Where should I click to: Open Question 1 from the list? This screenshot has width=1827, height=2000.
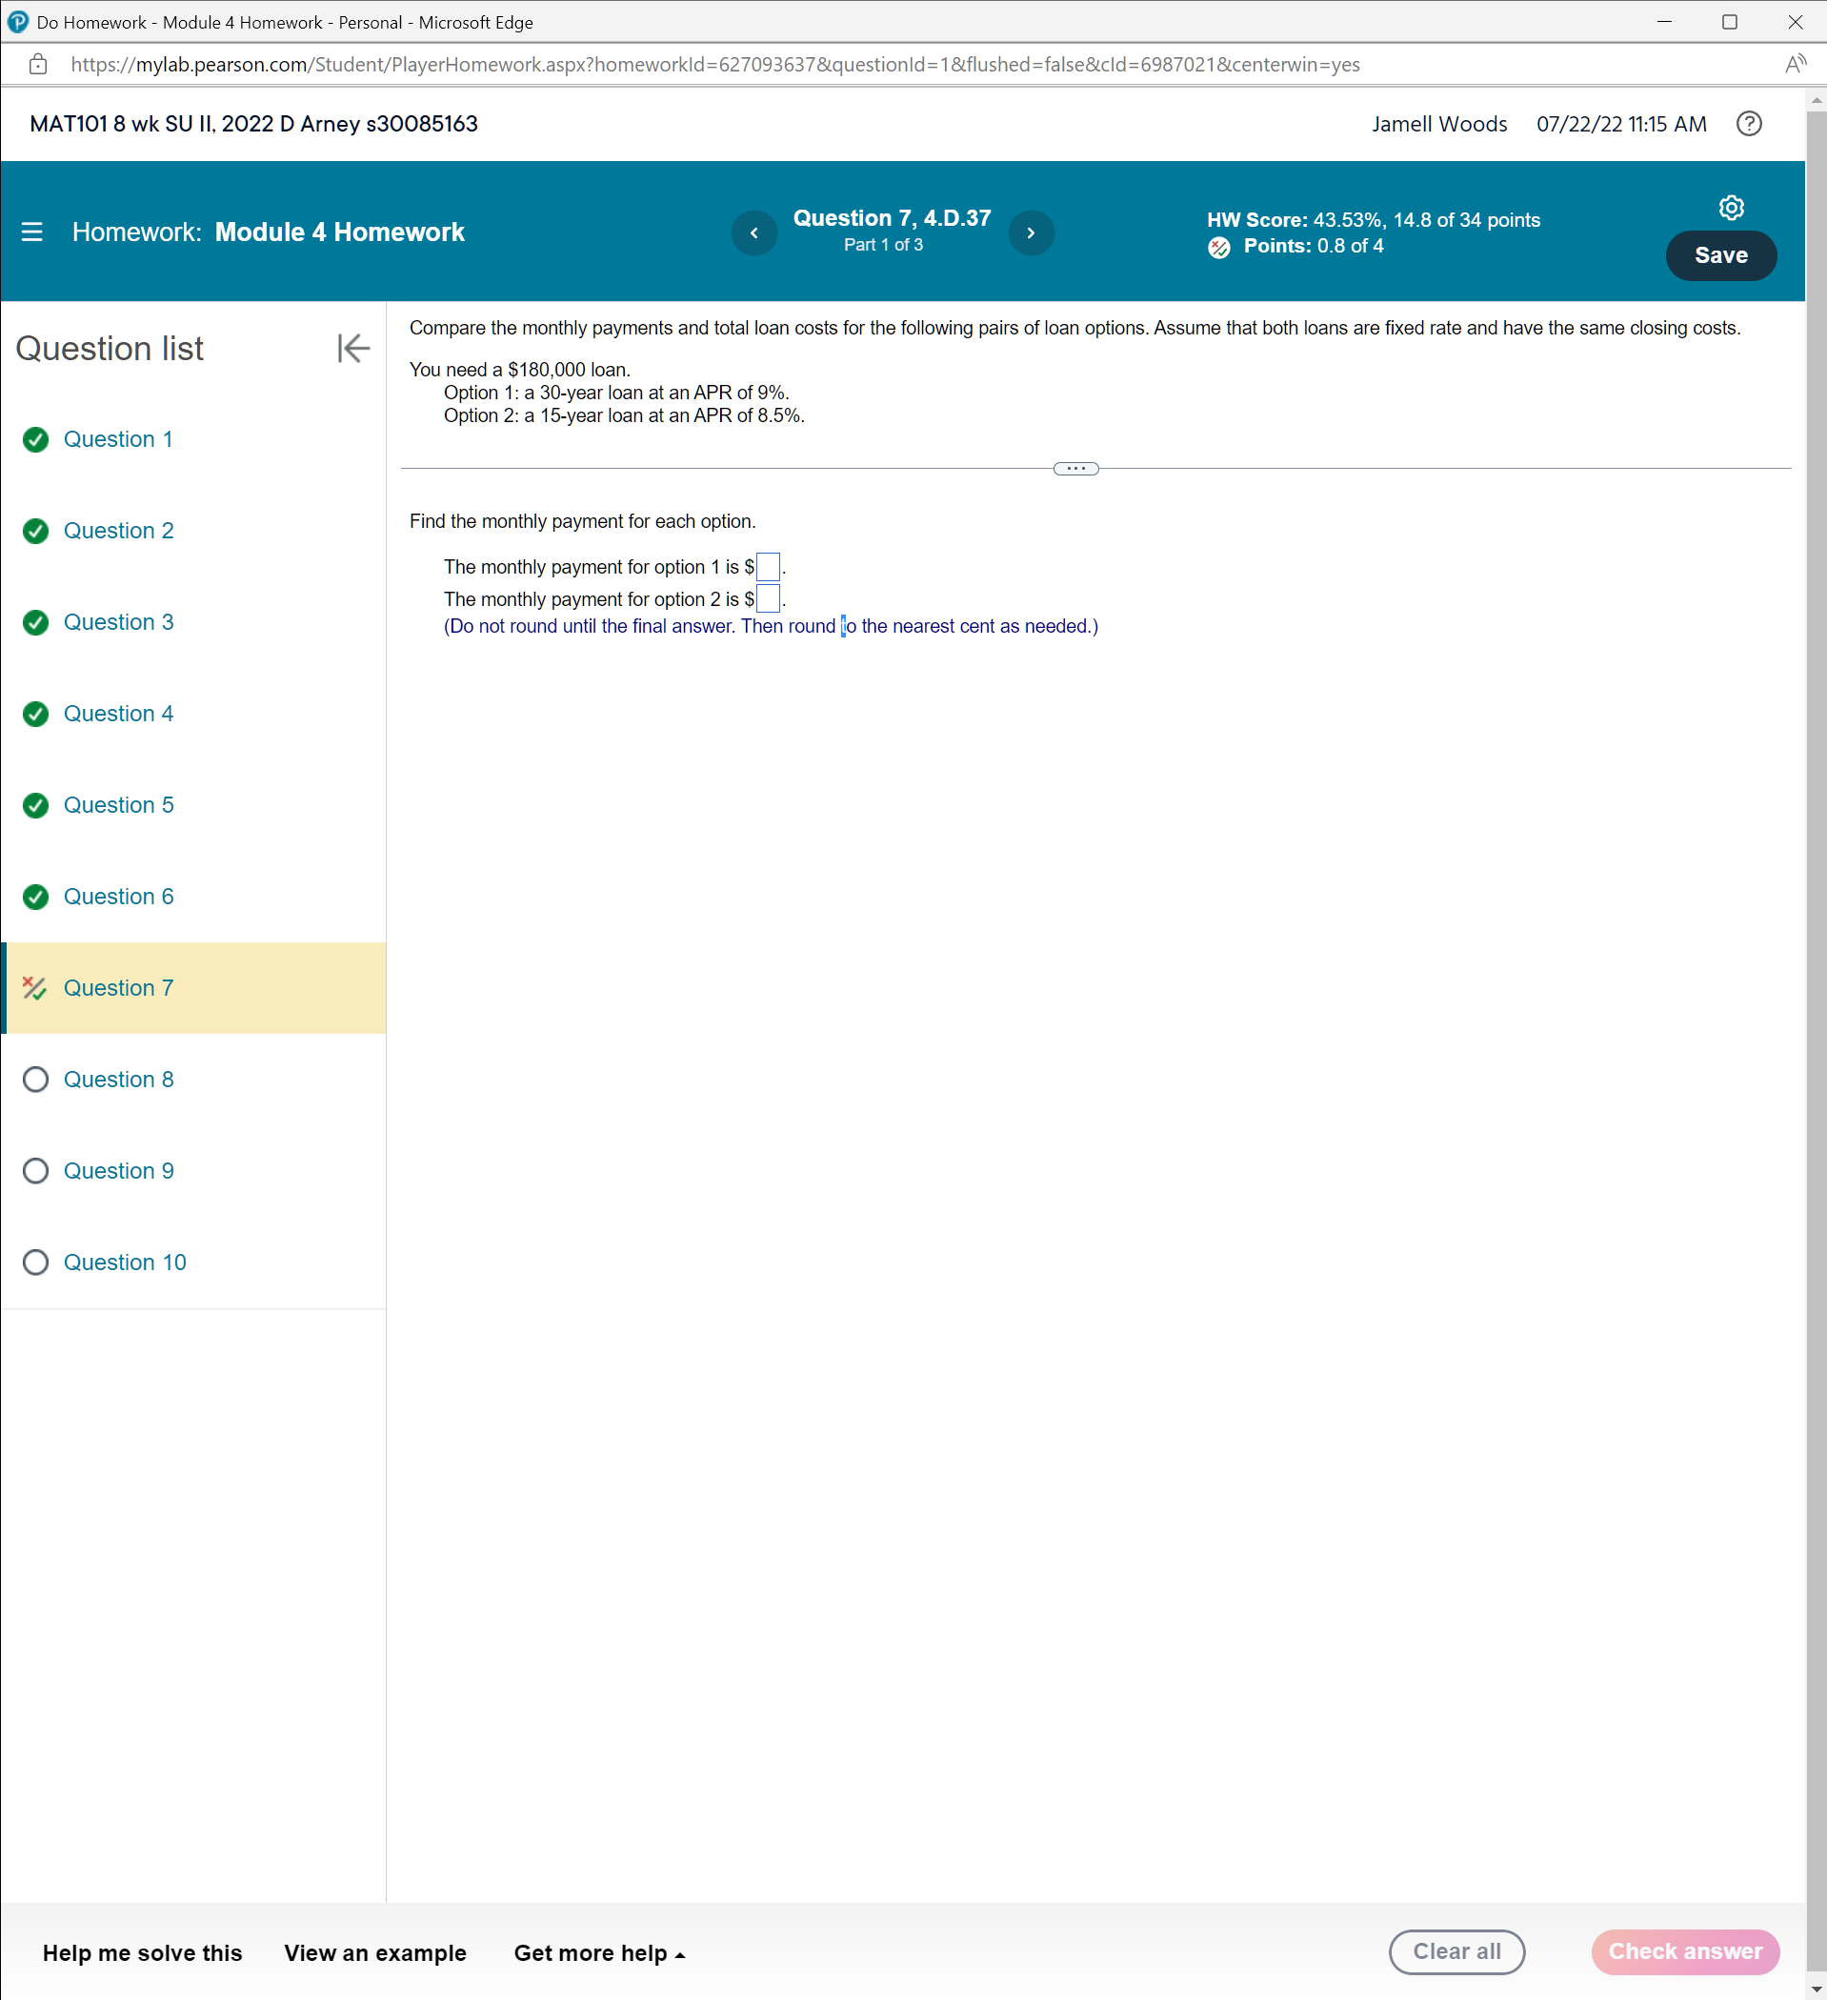pyautogui.click(x=118, y=439)
